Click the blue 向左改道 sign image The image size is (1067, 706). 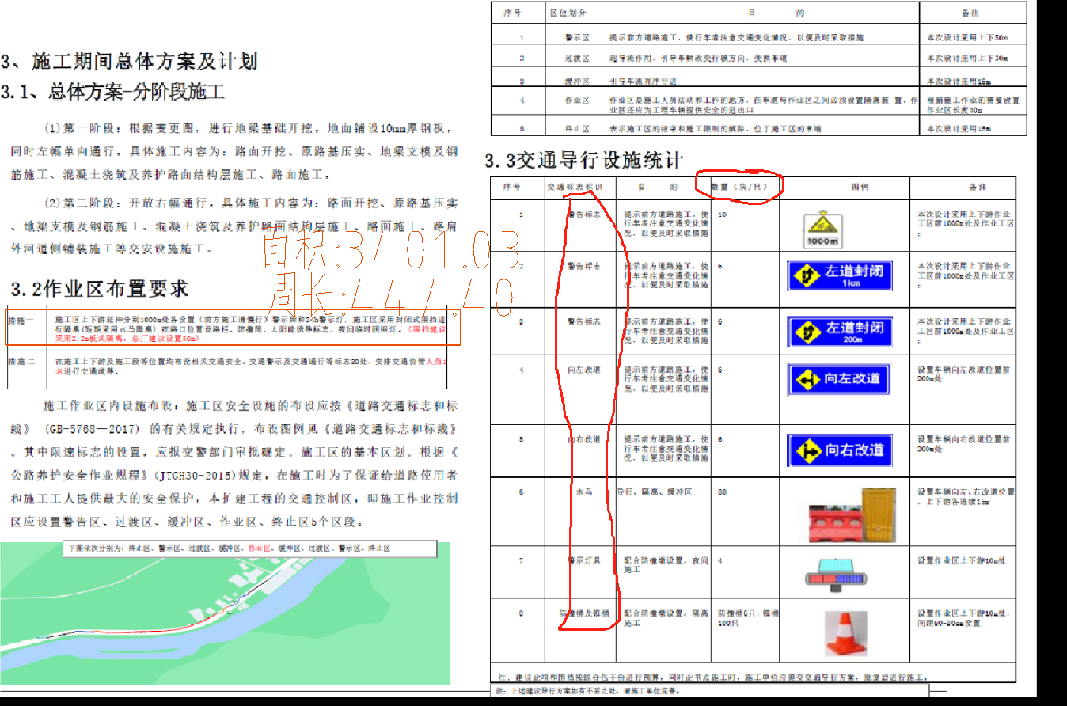click(x=840, y=379)
